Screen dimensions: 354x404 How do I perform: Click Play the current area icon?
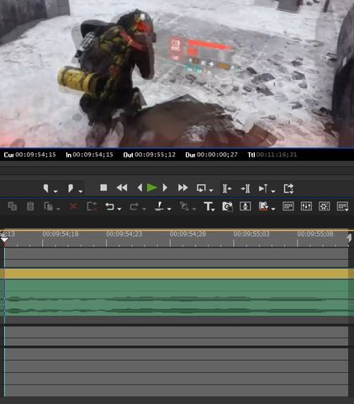click(x=263, y=189)
